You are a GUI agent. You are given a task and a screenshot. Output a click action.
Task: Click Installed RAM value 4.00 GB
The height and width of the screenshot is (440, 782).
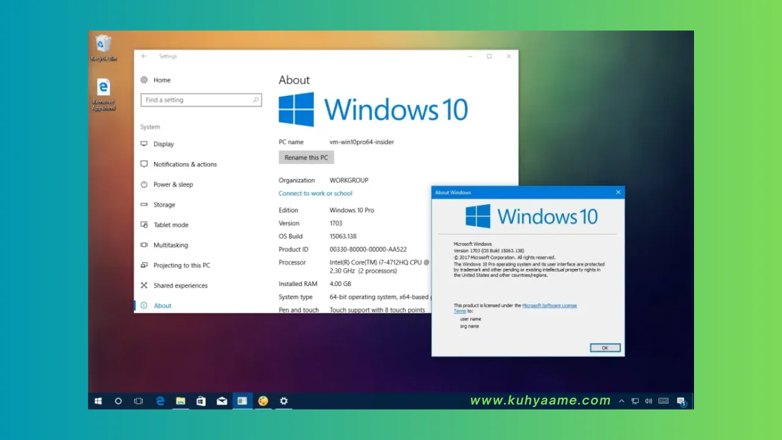pos(340,284)
